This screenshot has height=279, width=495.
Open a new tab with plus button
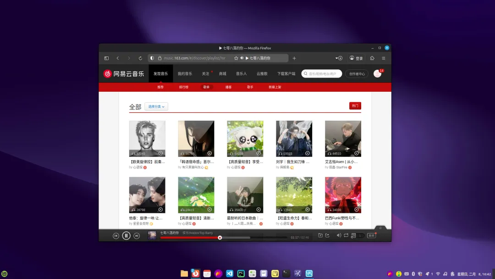pyautogui.click(x=294, y=58)
